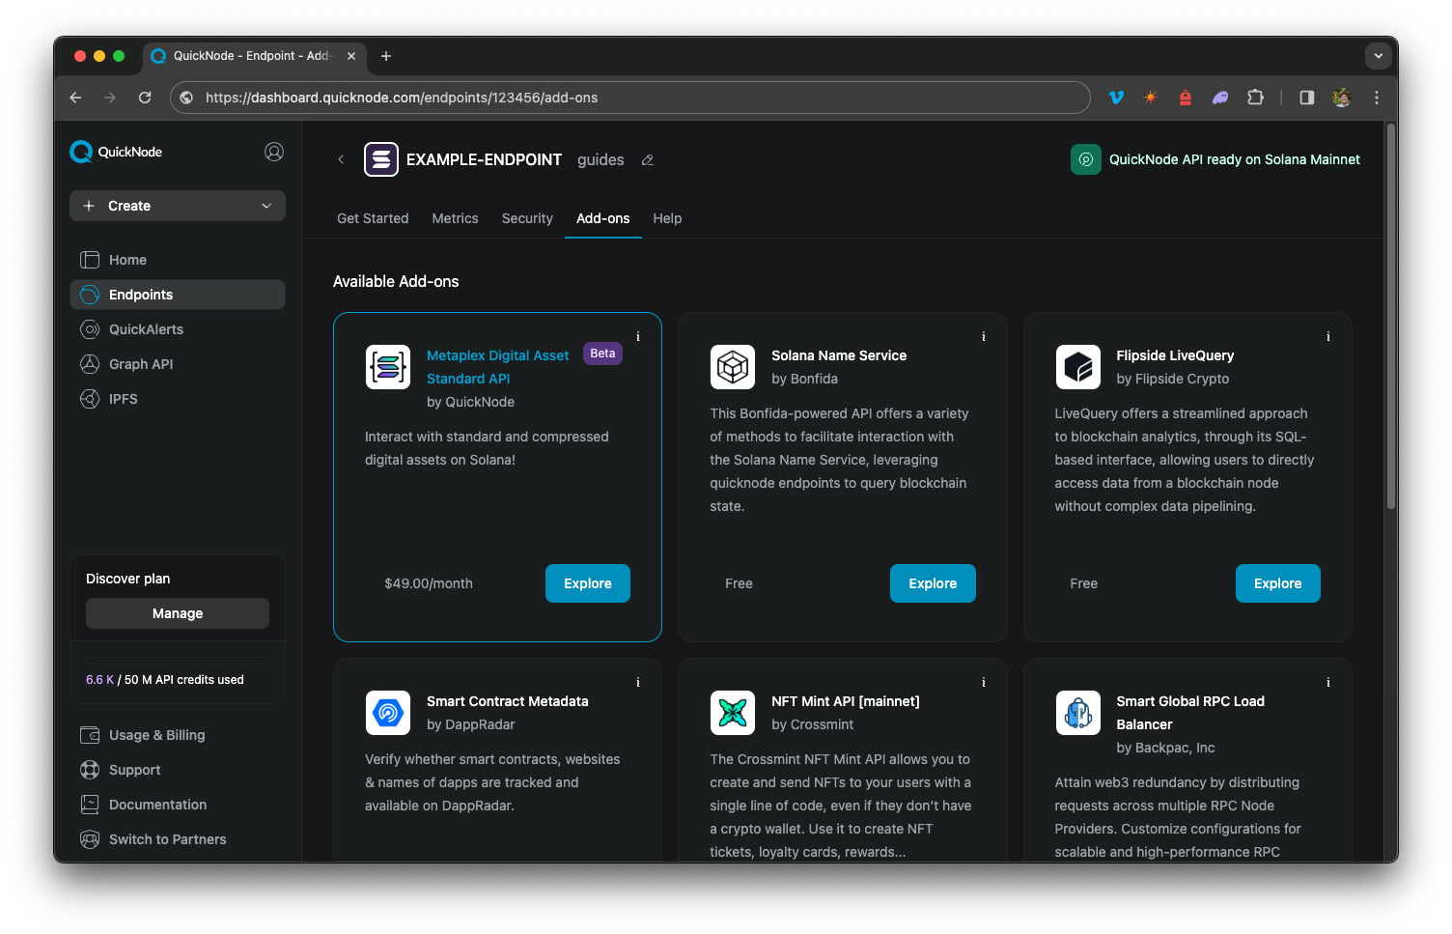Show info for NFT Mint API card
1452x934 pixels.
(x=983, y=682)
